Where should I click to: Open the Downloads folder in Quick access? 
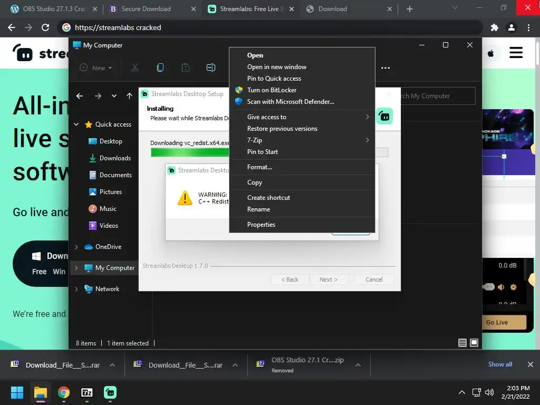pyautogui.click(x=110, y=158)
